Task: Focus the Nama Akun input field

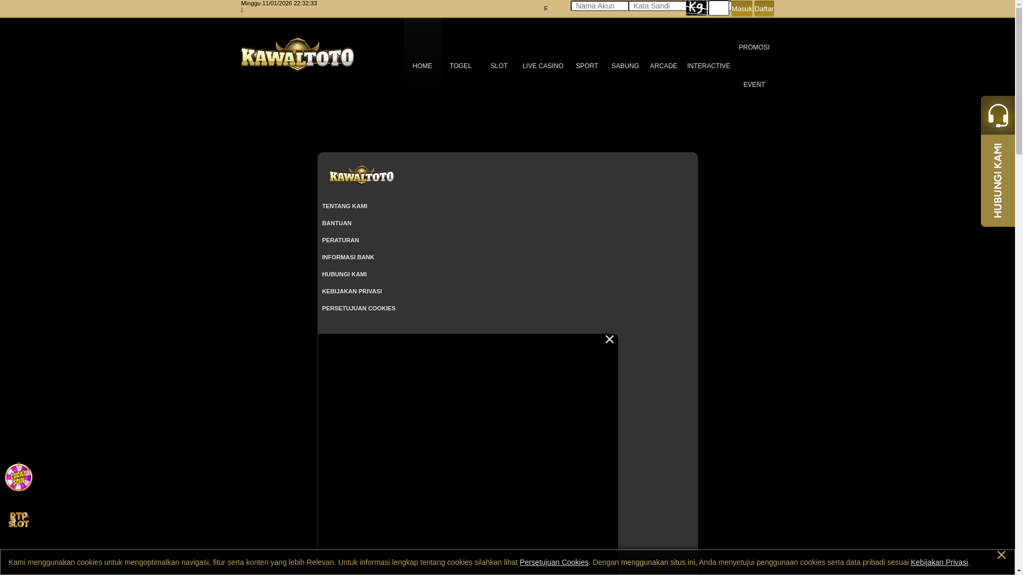Action: point(599,6)
